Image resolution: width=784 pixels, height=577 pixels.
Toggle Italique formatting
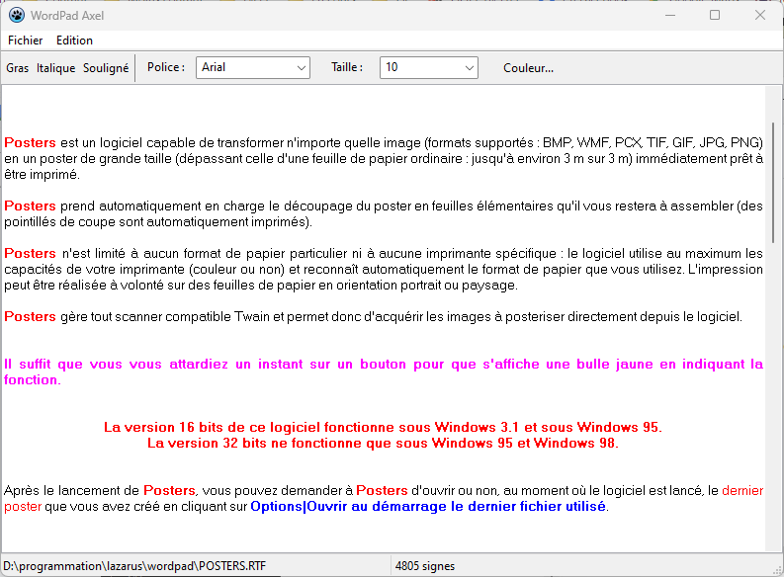(55, 68)
